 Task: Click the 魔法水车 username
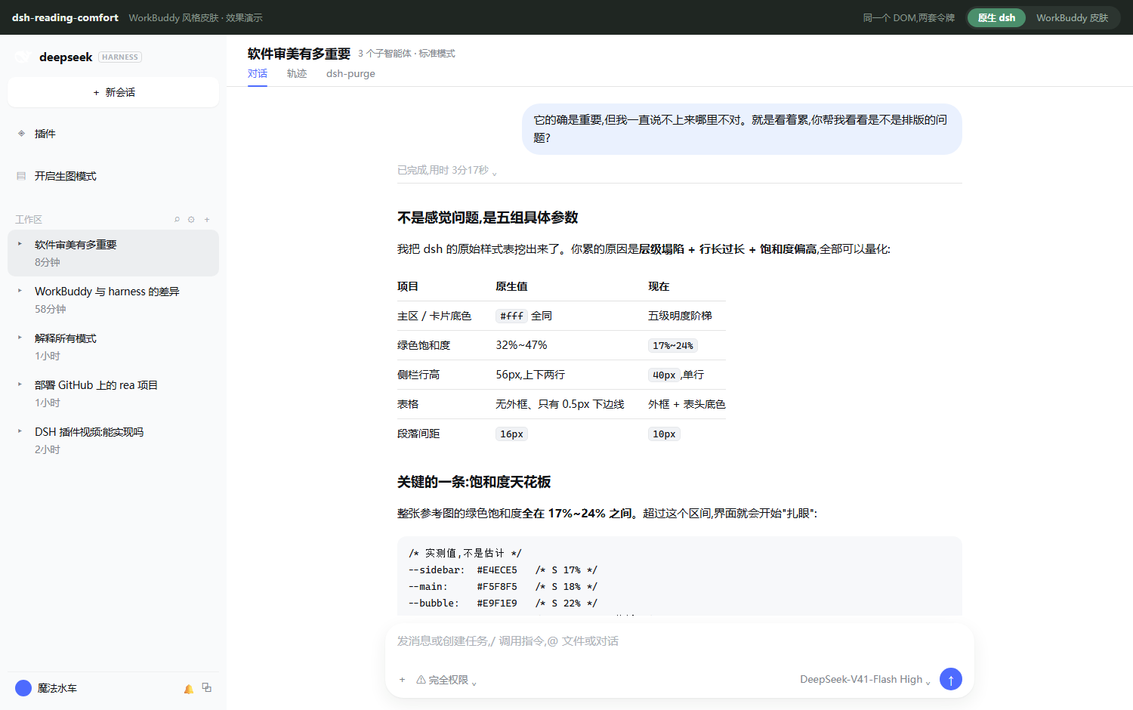pos(57,688)
